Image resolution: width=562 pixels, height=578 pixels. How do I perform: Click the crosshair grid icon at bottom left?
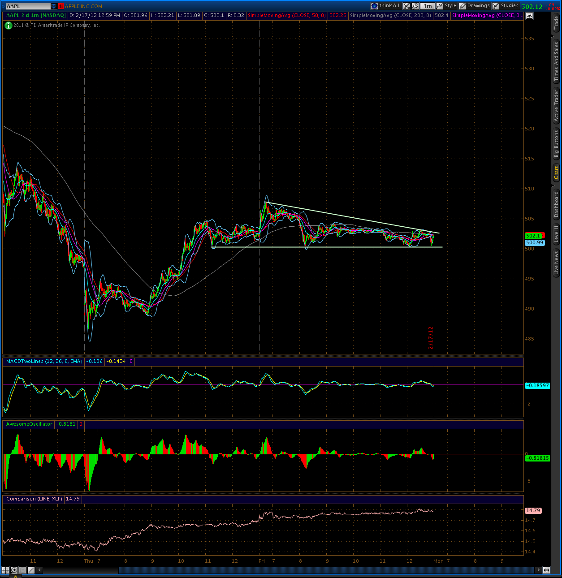[x=5, y=570]
